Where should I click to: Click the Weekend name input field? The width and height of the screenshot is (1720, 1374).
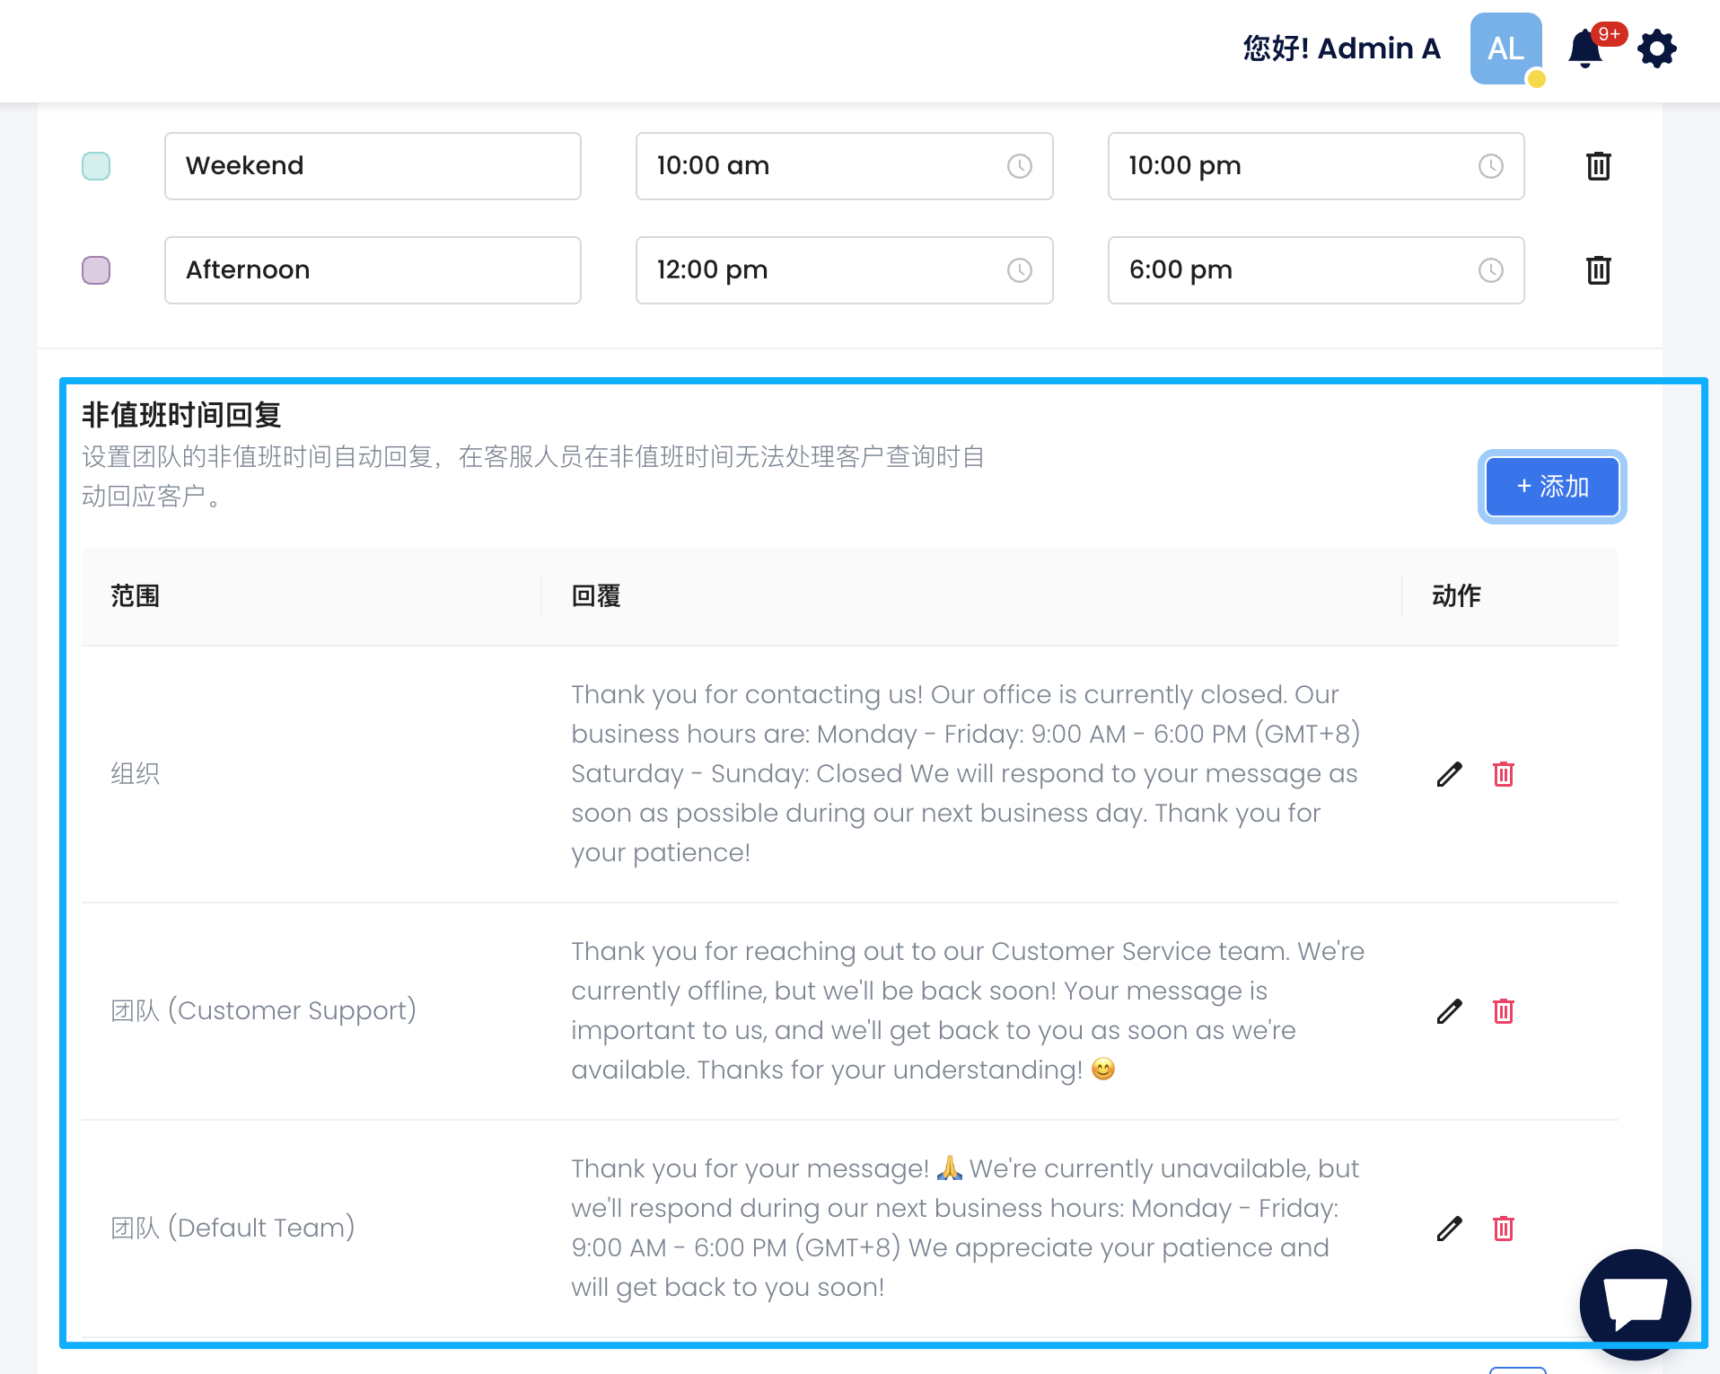(x=373, y=166)
